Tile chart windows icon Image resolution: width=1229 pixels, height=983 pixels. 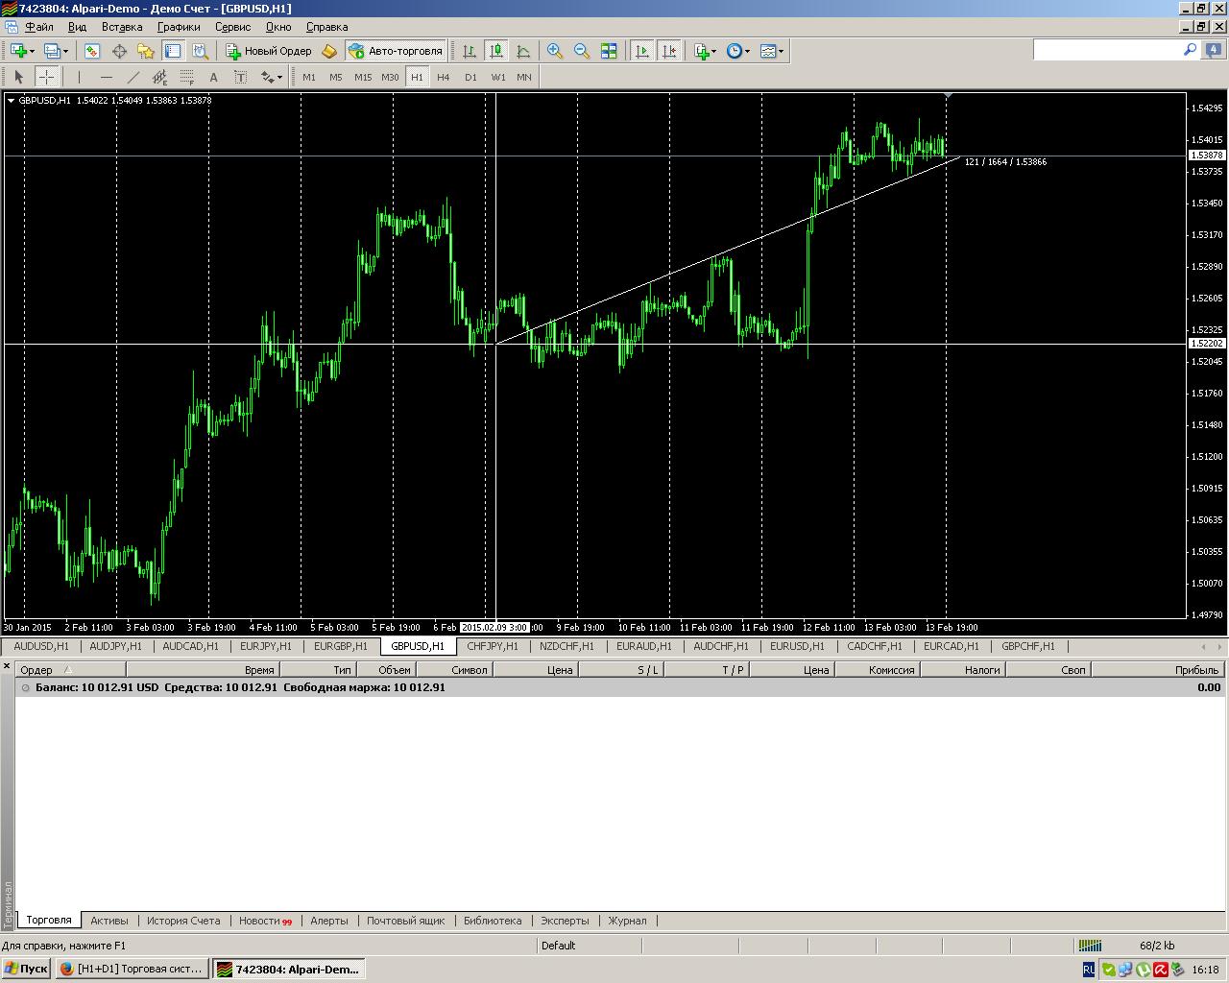click(609, 51)
